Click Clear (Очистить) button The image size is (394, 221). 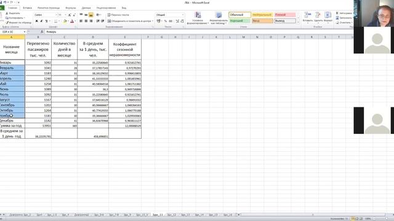[344, 23]
